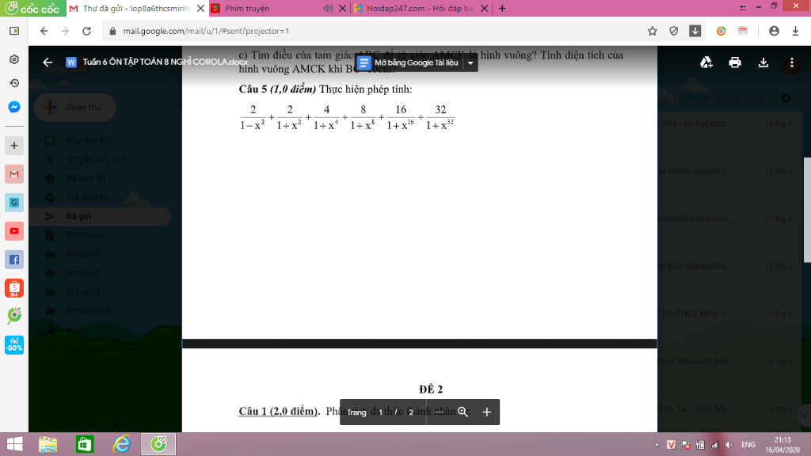Viewport: 811px width, 456px height.
Task: Switch to the Hoidap247.com tab
Action: (x=419, y=8)
